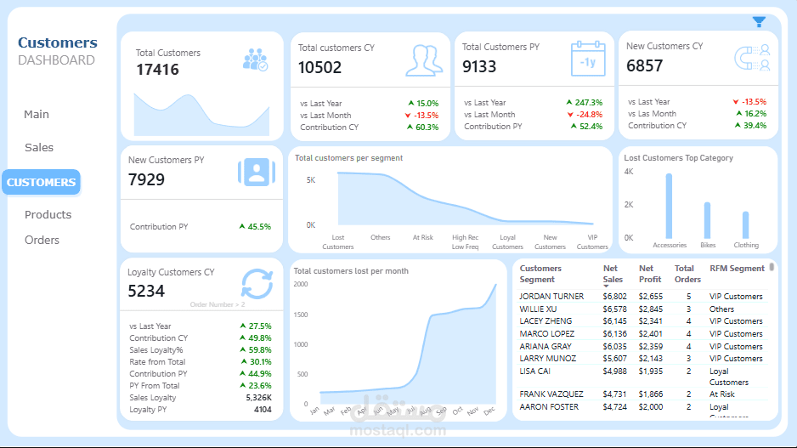Click the Total customers CY people icon
The height and width of the screenshot is (448, 797).
click(424, 60)
